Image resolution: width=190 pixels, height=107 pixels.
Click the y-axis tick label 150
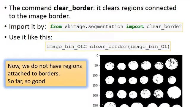95,85
